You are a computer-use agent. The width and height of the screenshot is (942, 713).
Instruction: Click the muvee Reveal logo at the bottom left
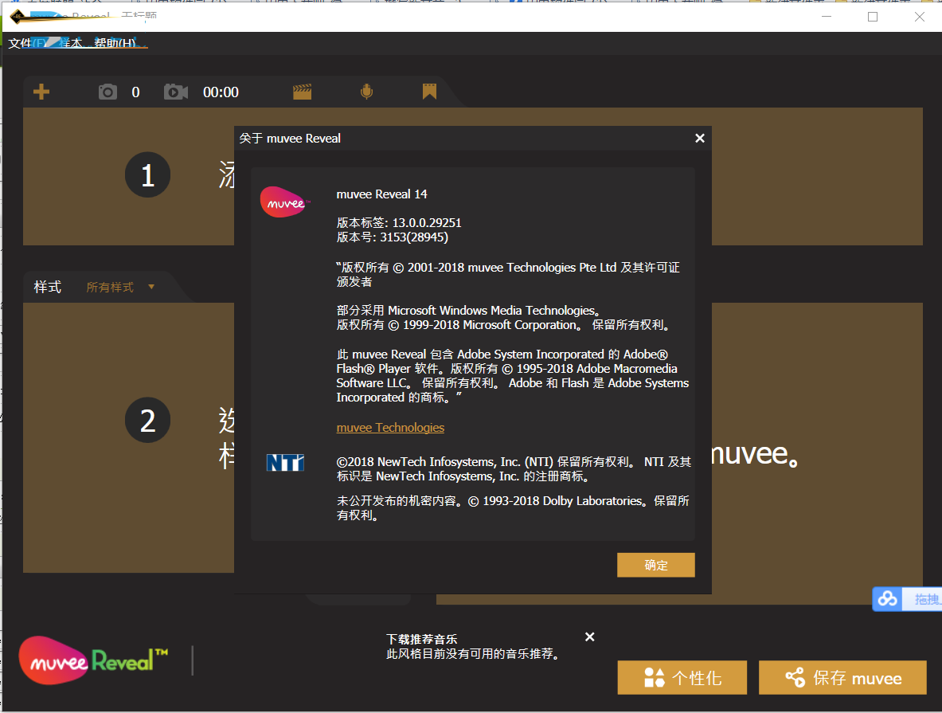(94, 660)
